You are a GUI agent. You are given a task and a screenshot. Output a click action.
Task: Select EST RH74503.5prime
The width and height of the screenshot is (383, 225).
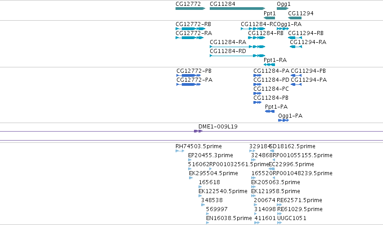180,151
